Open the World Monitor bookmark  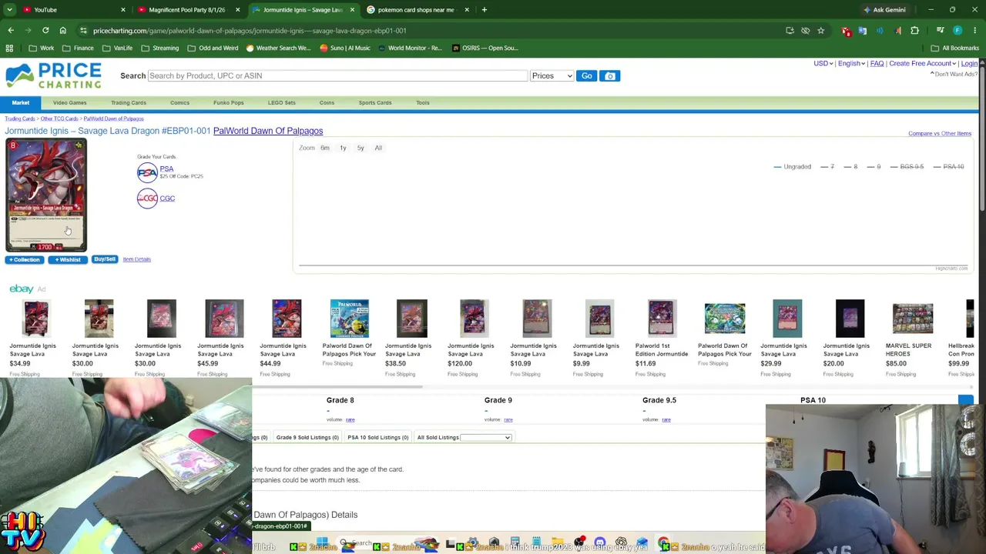[410, 48]
